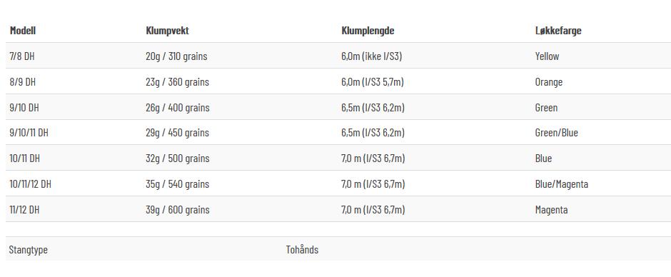Click the 20g / 310 grains weight
The height and width of the screenshot is (277, 671).
pyautogui.click(x=176, y=56)
